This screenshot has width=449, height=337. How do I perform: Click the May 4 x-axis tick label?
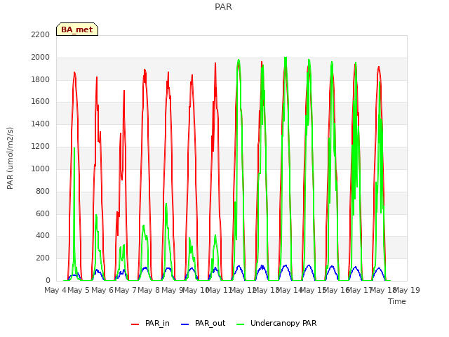(55, 290)
